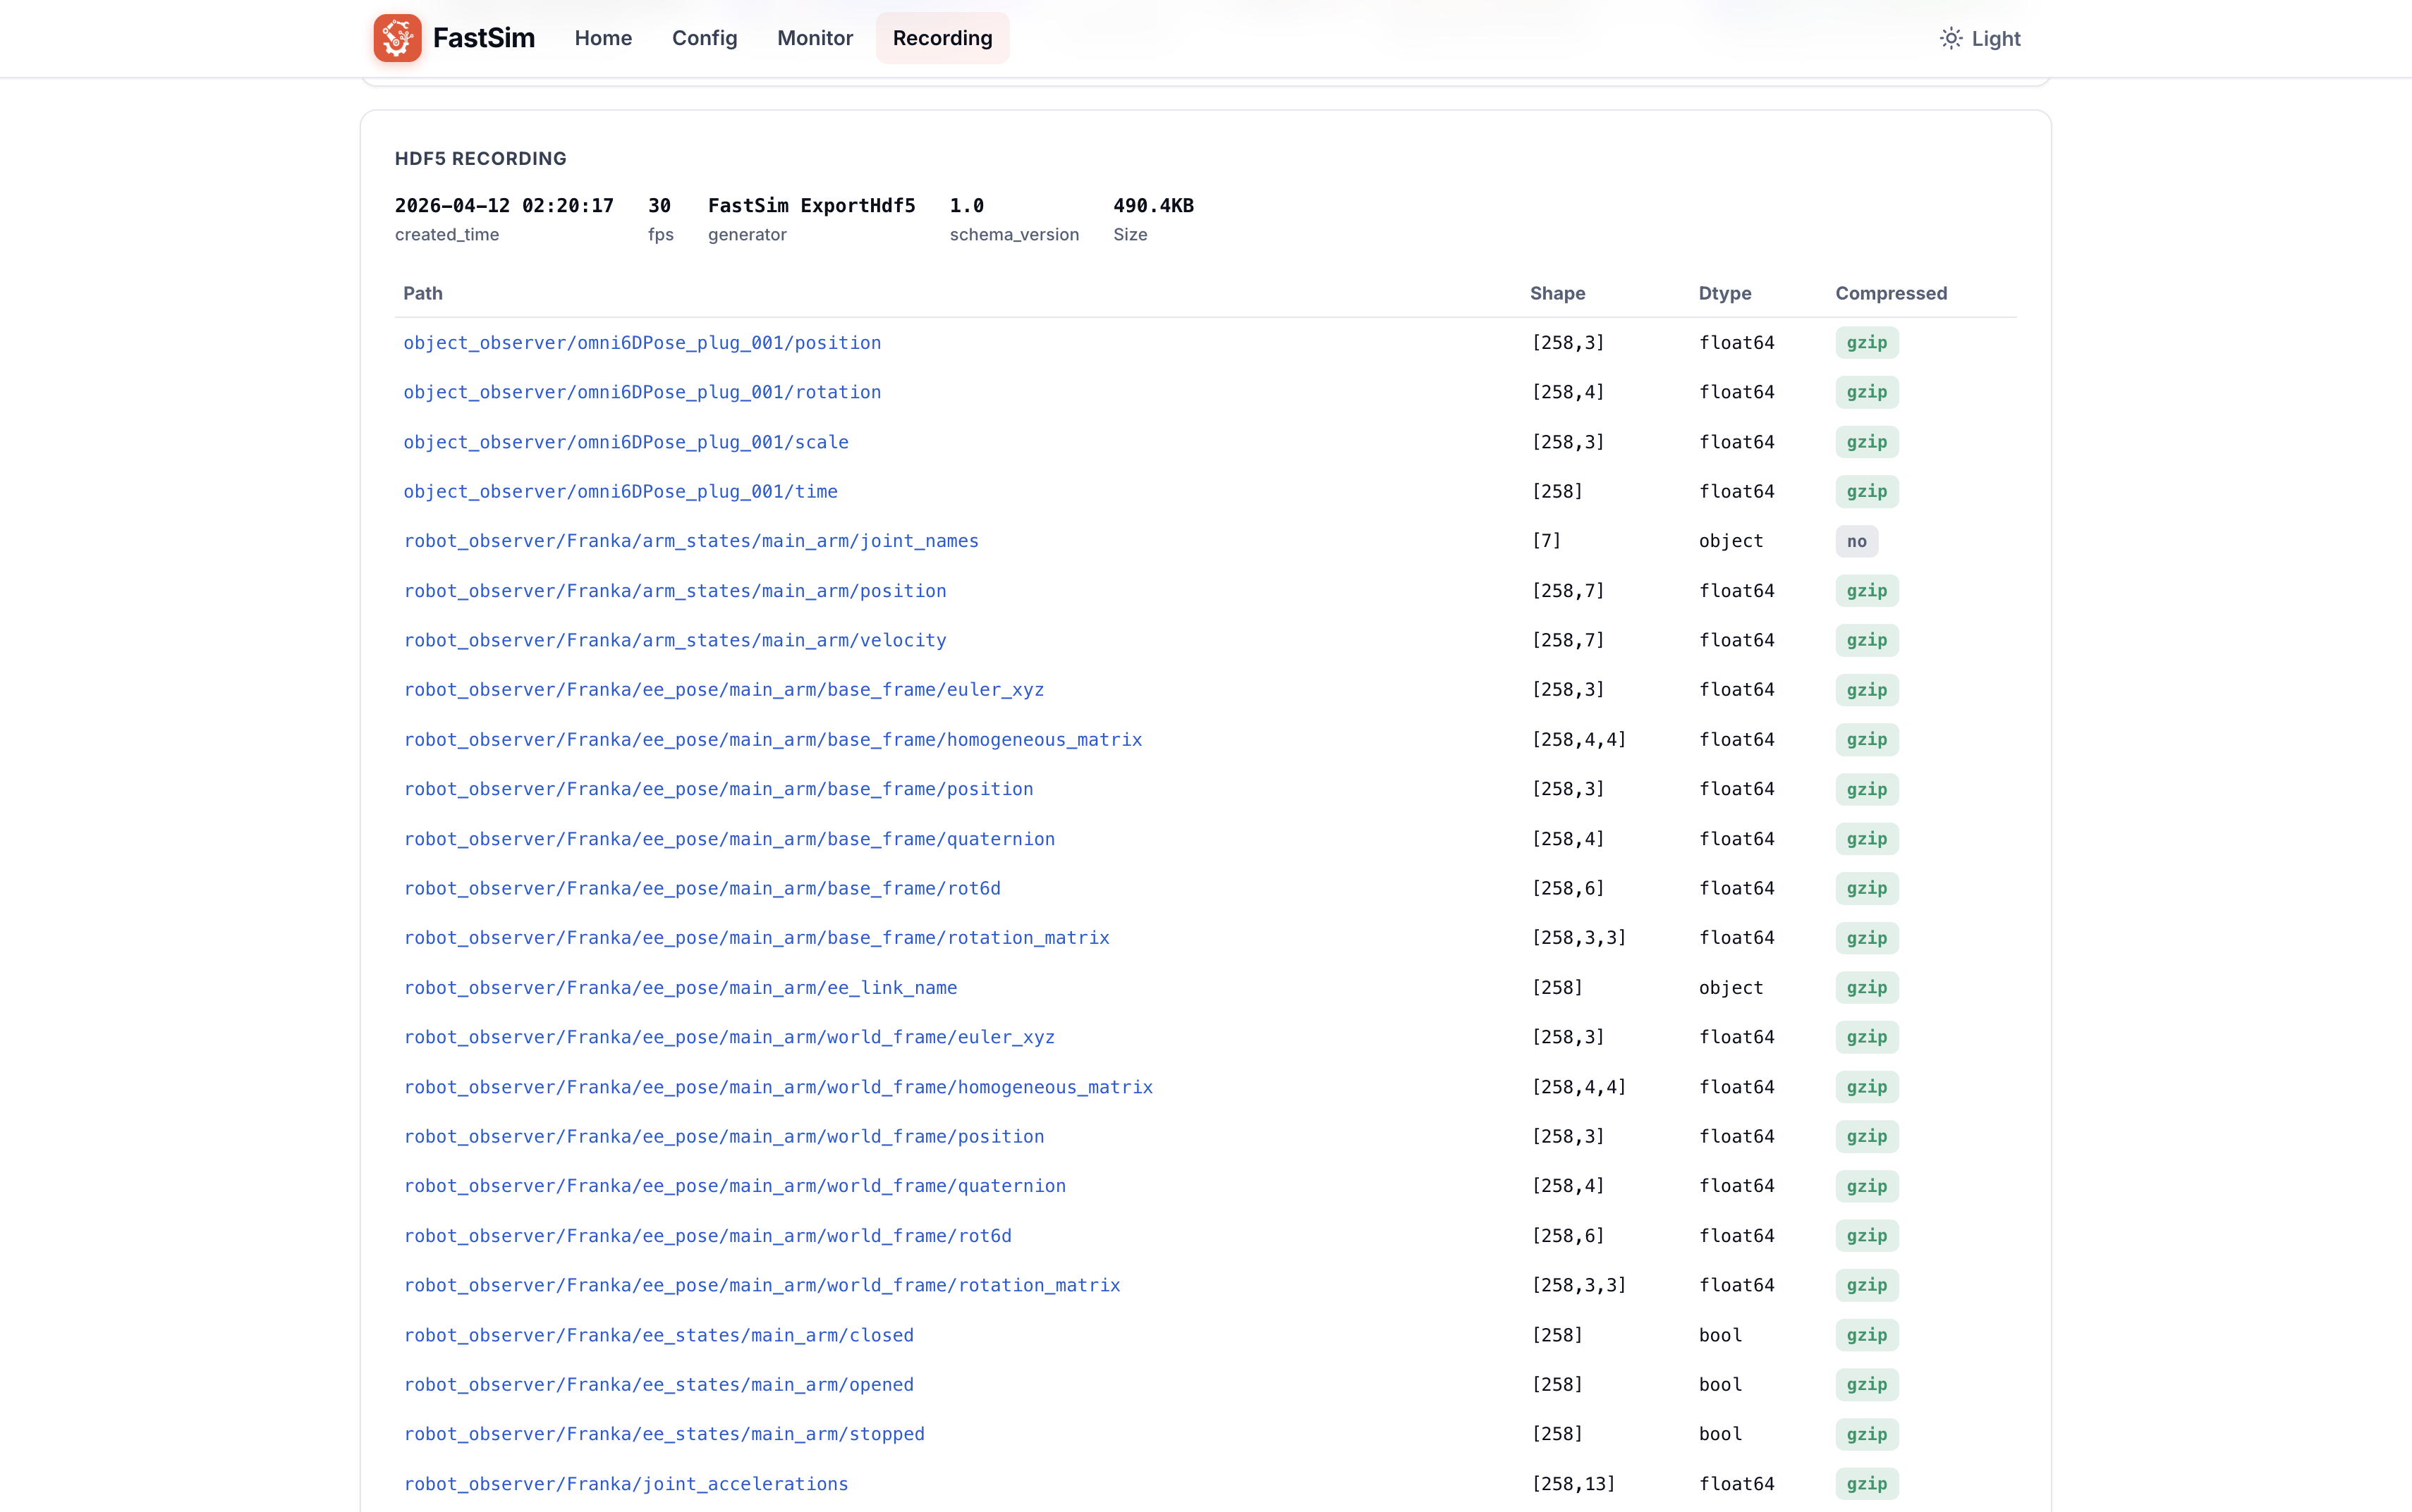Open base_frame/euler_xyz dataset link

coord(724,690)
